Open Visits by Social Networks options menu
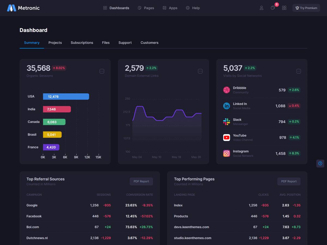This screenshot has height=245, width=327. [x=299, y=71]
